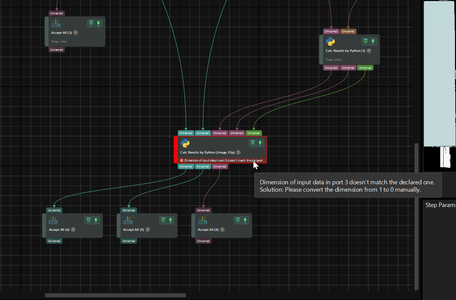Expand Calc Results by Python (Image_Flip) step
The width and height of the screenshot is (456, 300).
pos(253,143)
